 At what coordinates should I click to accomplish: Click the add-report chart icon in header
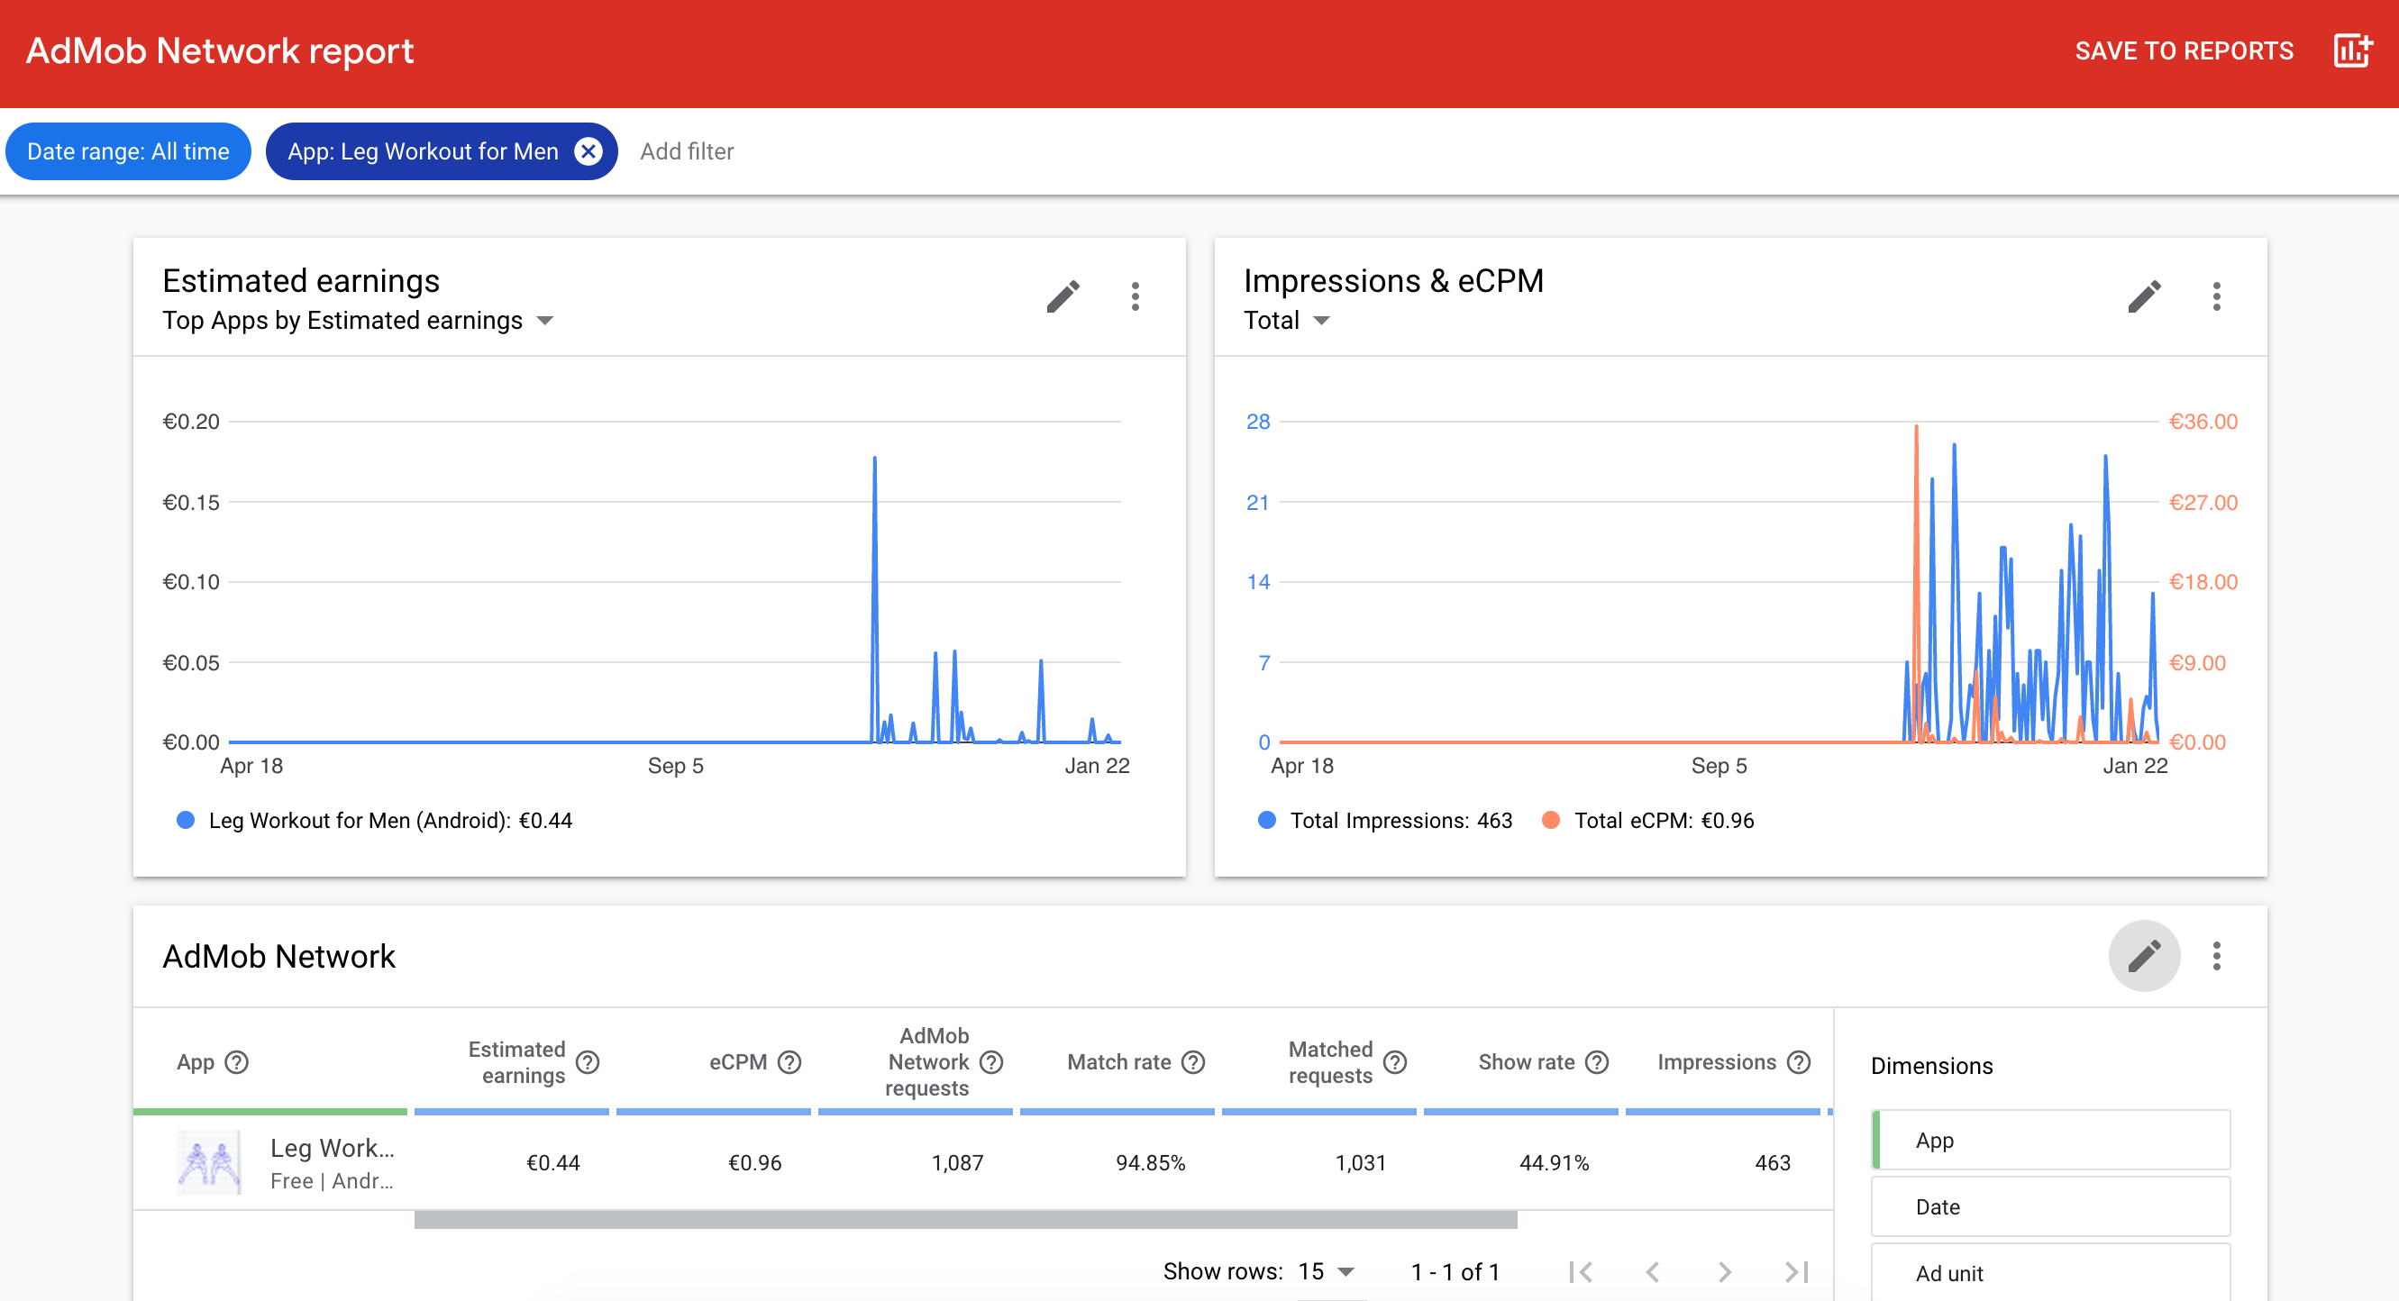2352,50
